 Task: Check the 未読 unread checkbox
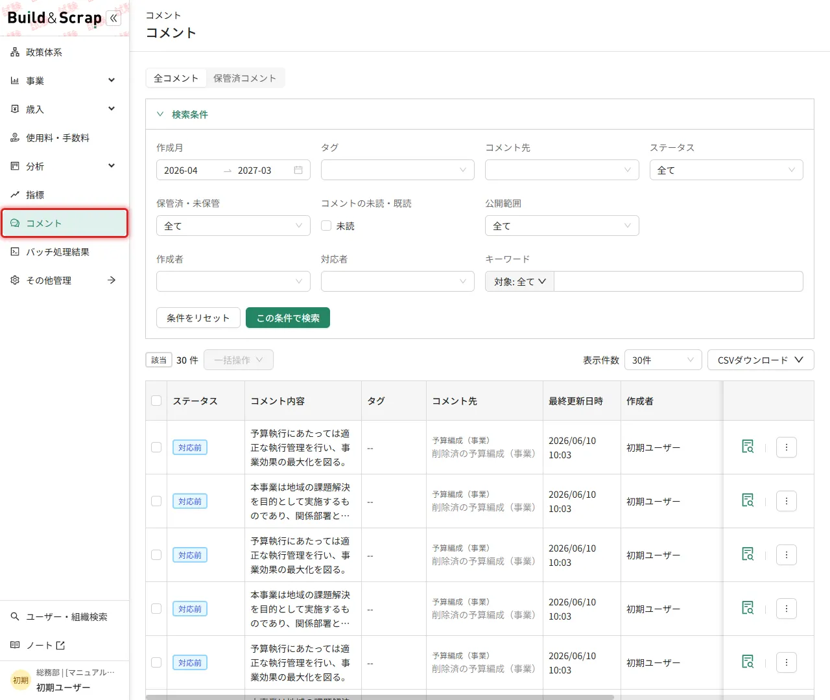(x=326, y=226)
